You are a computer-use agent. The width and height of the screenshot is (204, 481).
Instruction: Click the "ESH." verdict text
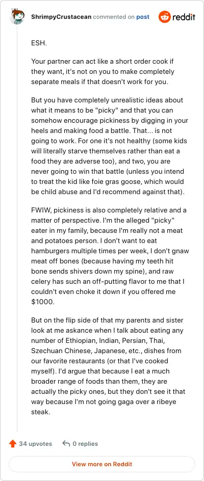point(39,43)
